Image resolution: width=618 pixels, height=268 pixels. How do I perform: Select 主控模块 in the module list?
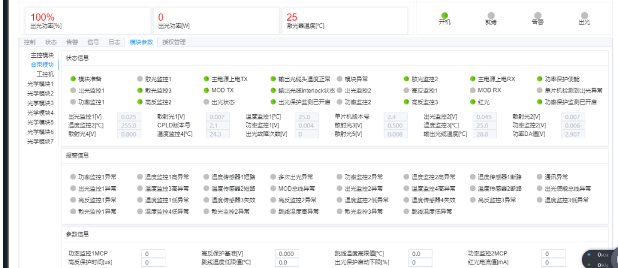click(42, 55)
